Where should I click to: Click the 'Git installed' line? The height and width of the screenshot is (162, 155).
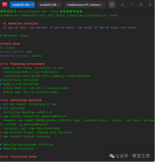[12, 108]
